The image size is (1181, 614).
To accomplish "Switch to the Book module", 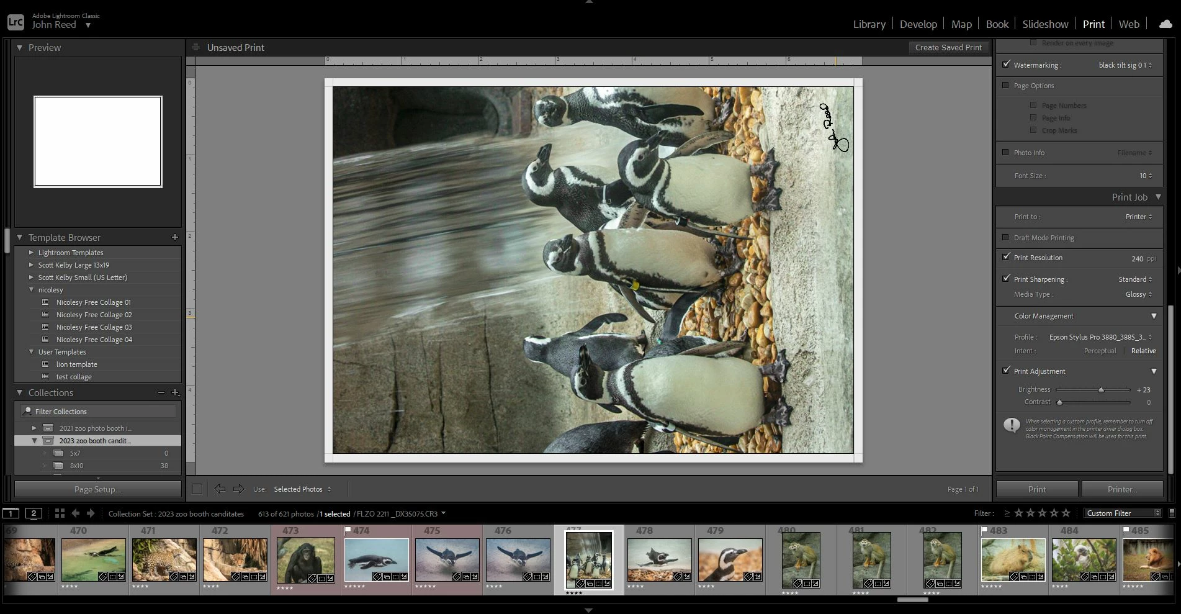I will pyautogui.click(x=997, y=24).
